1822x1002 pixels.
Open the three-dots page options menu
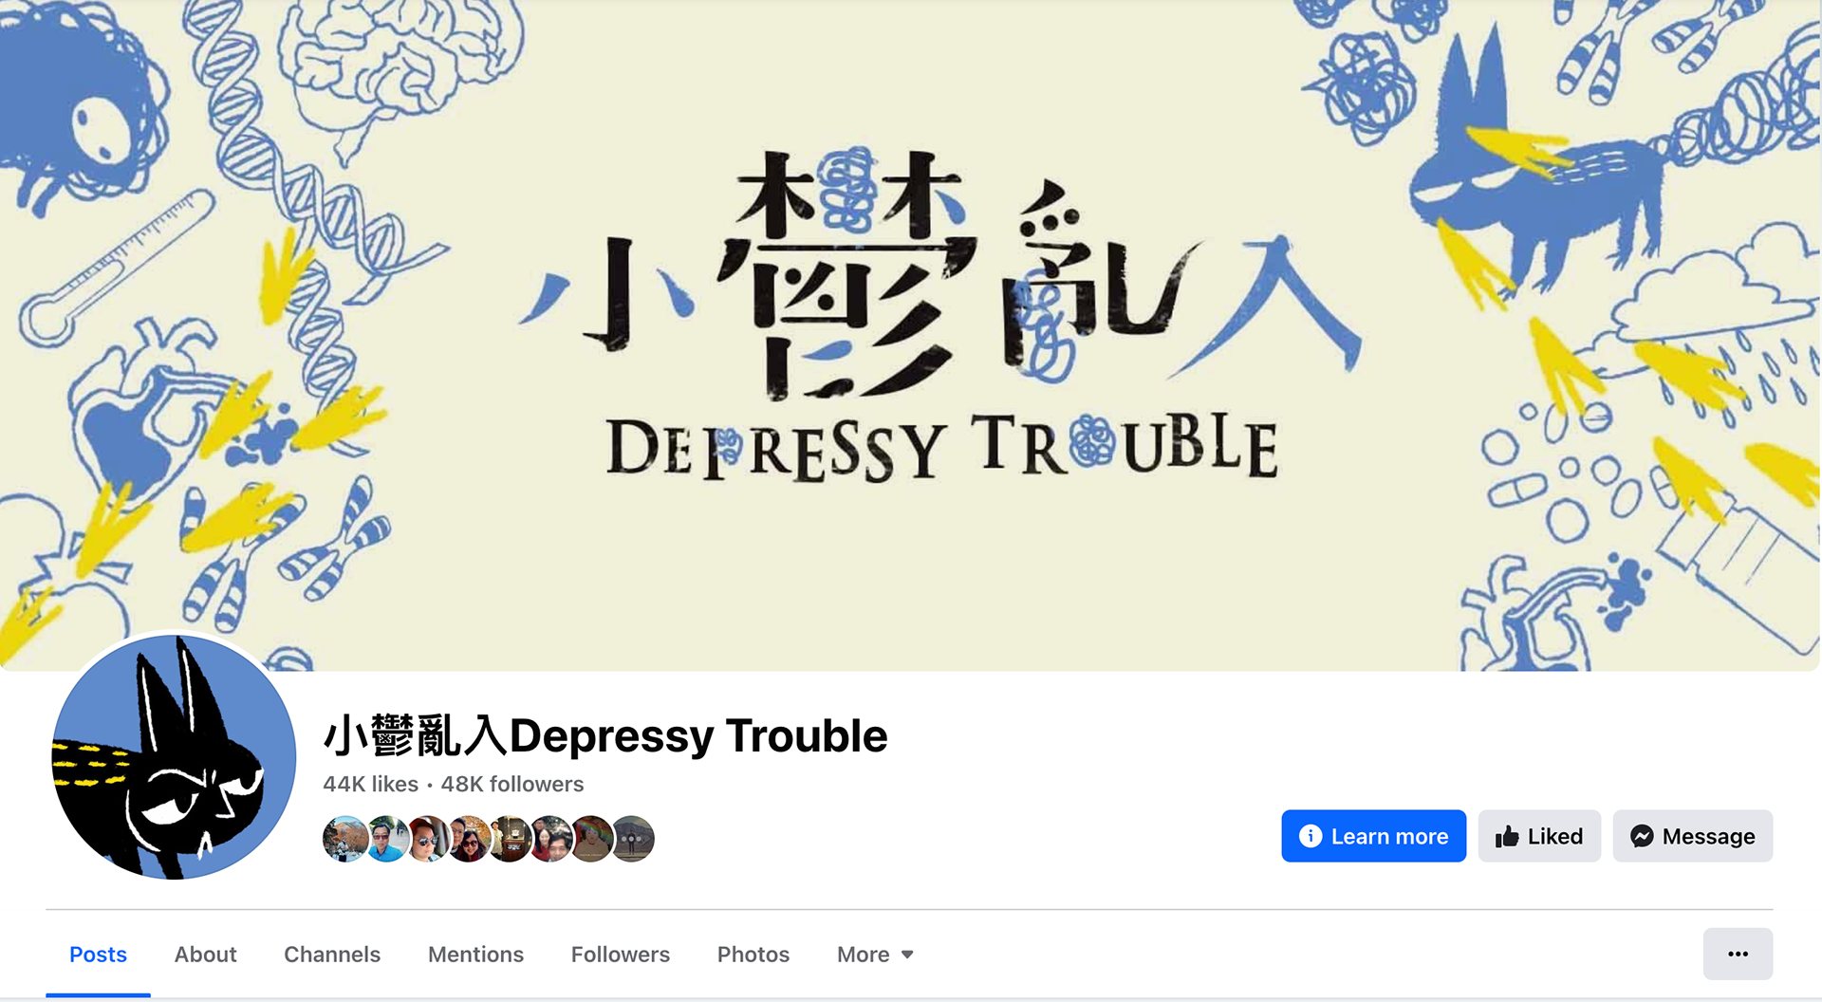pyautogui.click(x=1738, y=954)
